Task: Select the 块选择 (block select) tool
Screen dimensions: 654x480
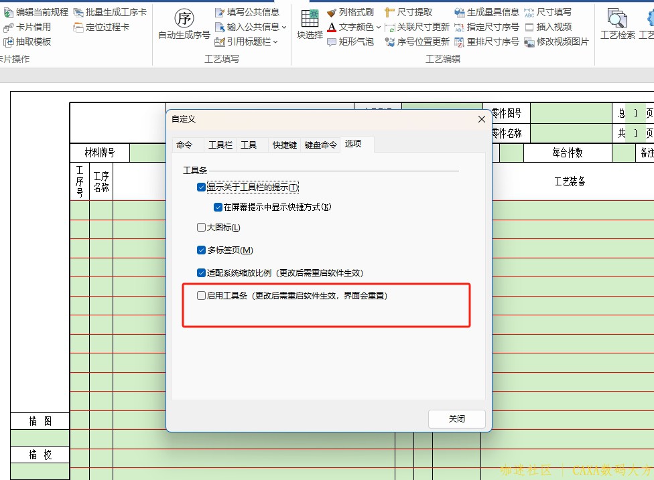Action: [309, 25]
